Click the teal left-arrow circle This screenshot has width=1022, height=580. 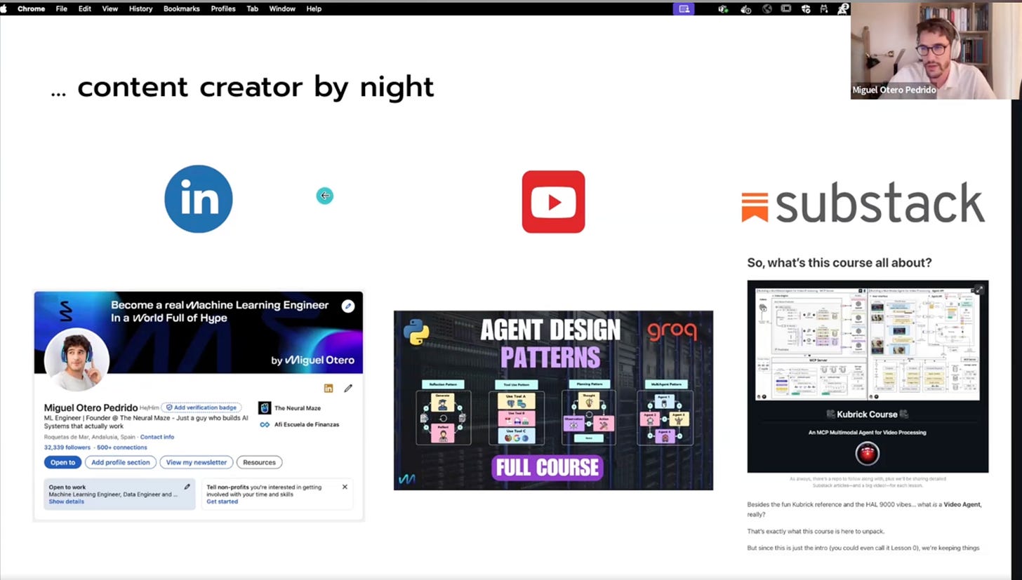click(x=324, y=196)
